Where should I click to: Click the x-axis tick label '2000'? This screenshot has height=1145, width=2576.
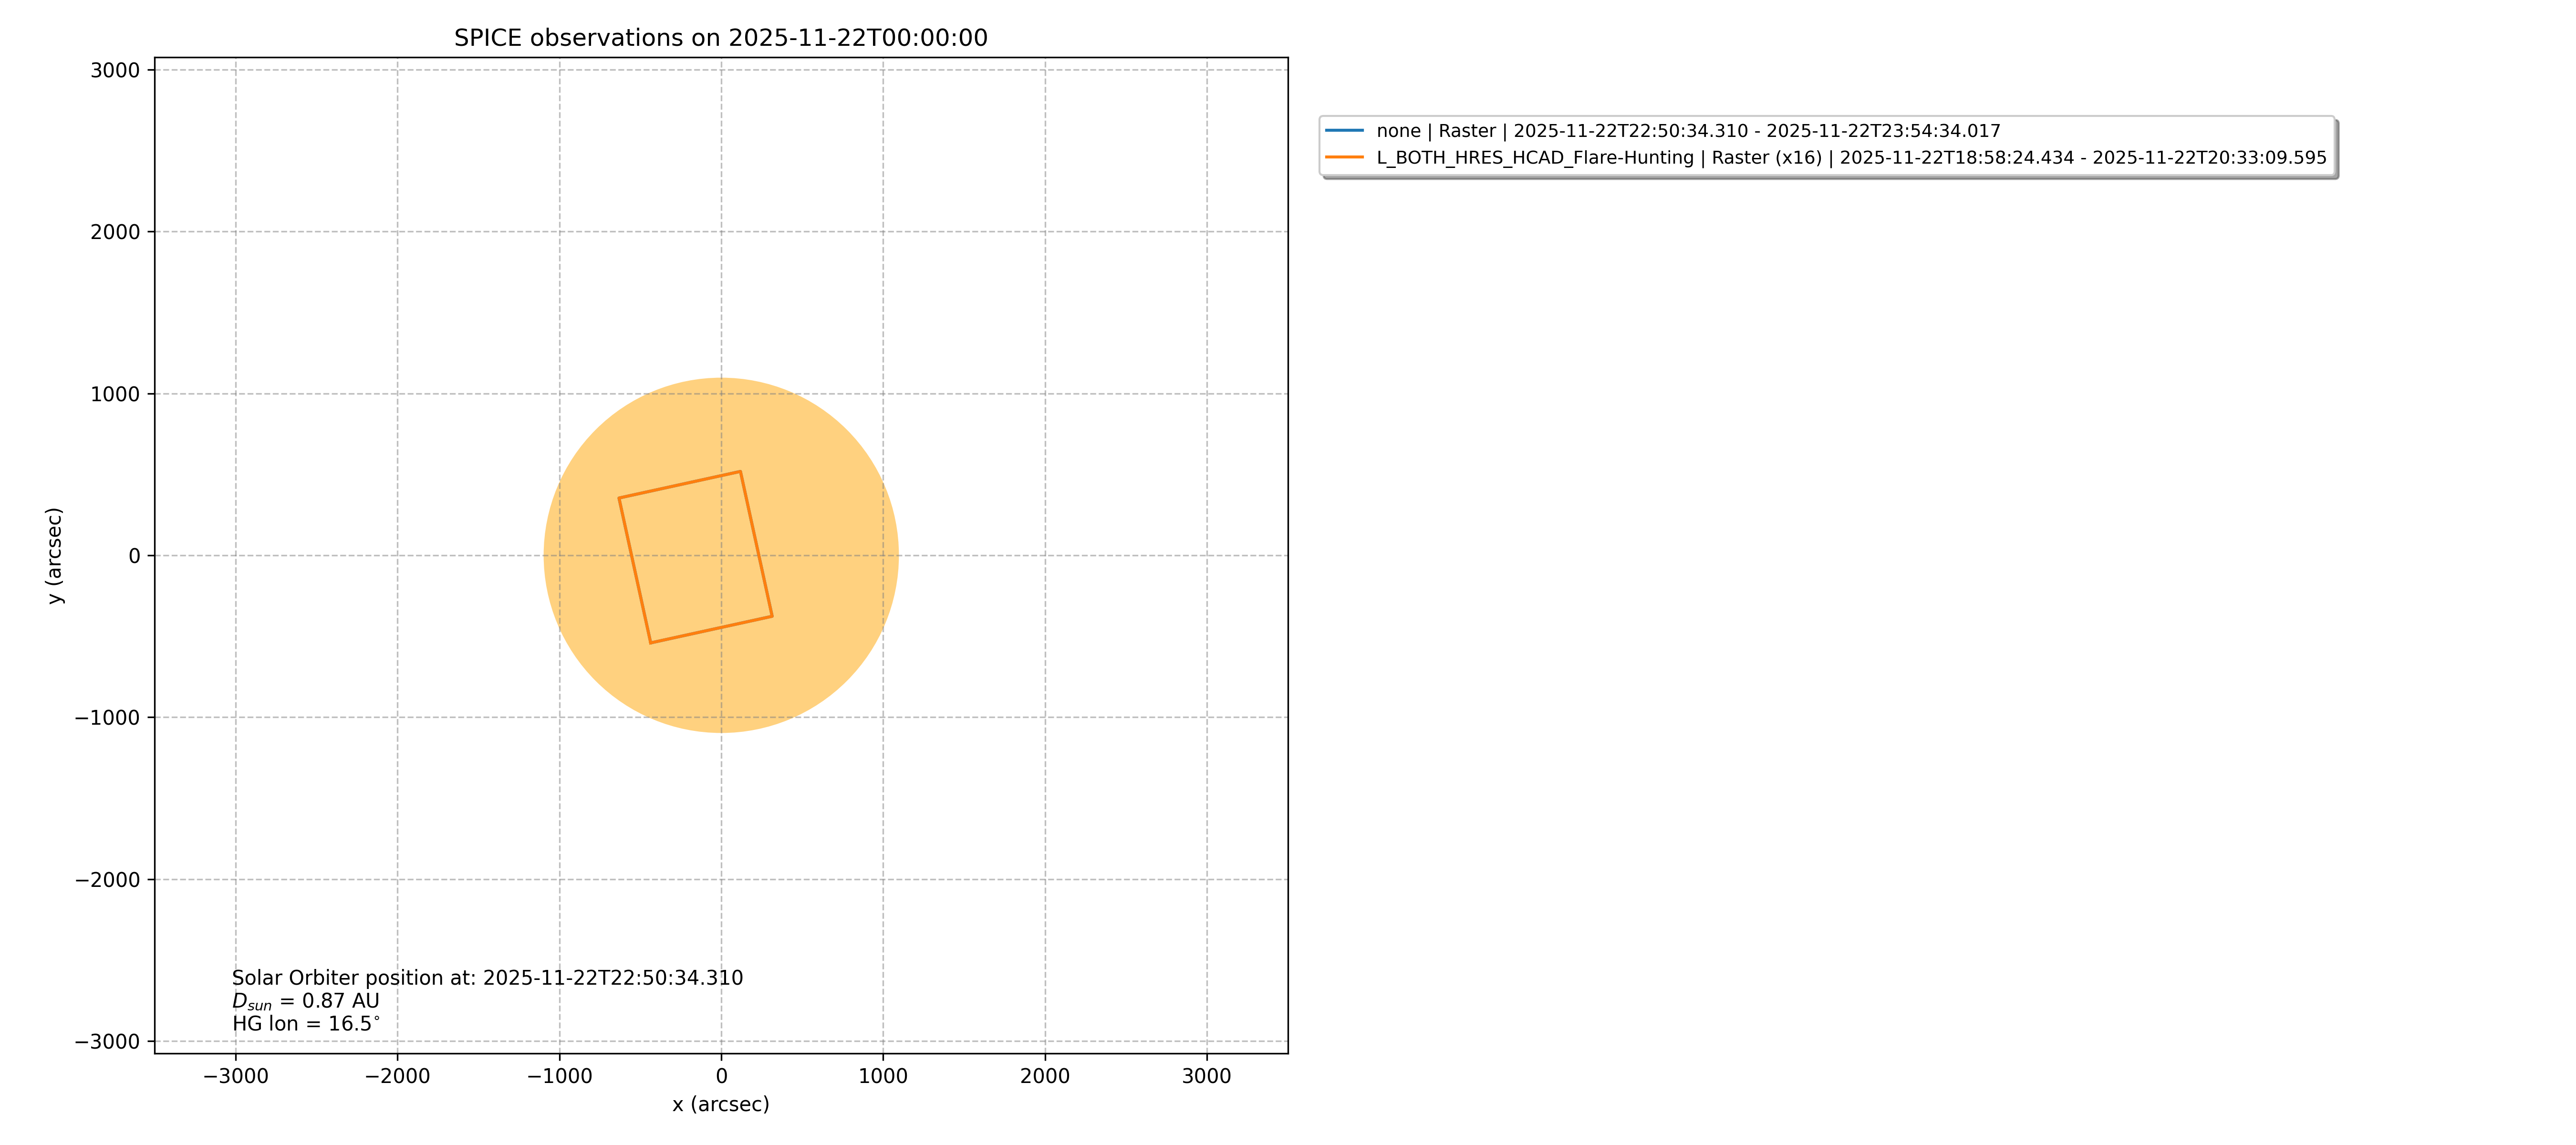1044,1076
